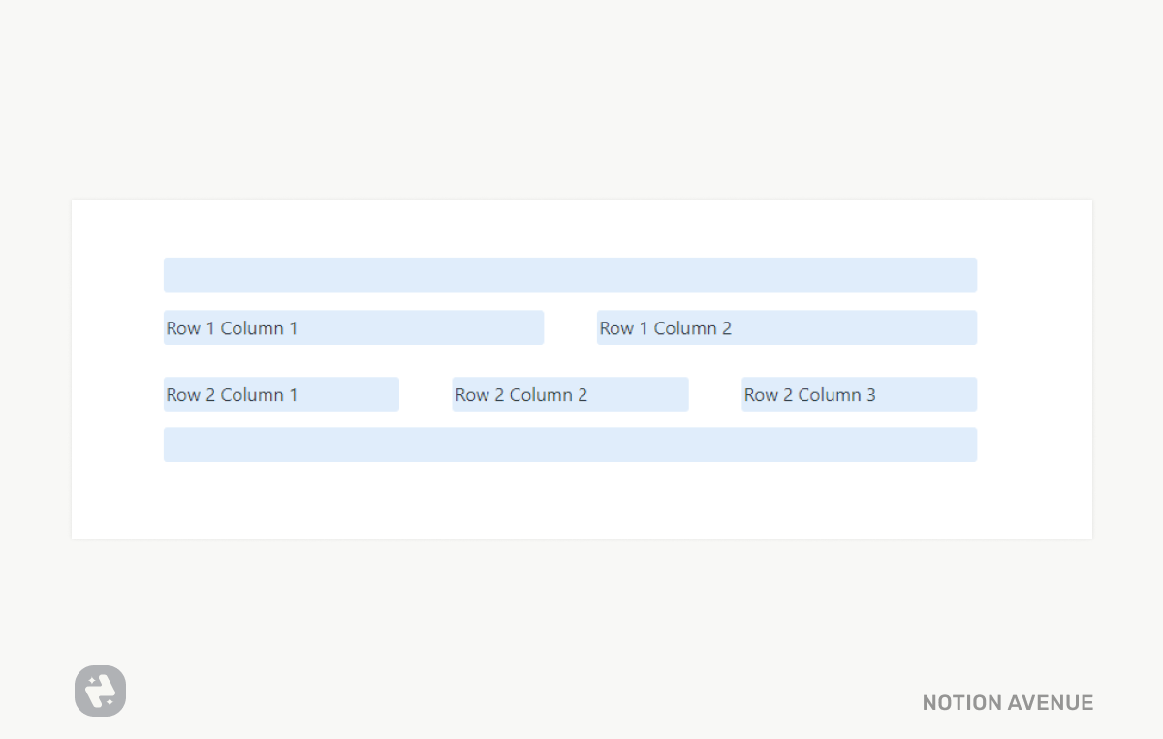
Task: Click the word 'Column' in Row 2 Column 1
Action: pyautogui.click(x=252, y=395)
